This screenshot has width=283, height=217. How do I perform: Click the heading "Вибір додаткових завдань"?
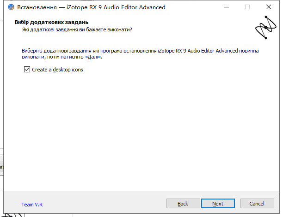[x=51, y=22]
